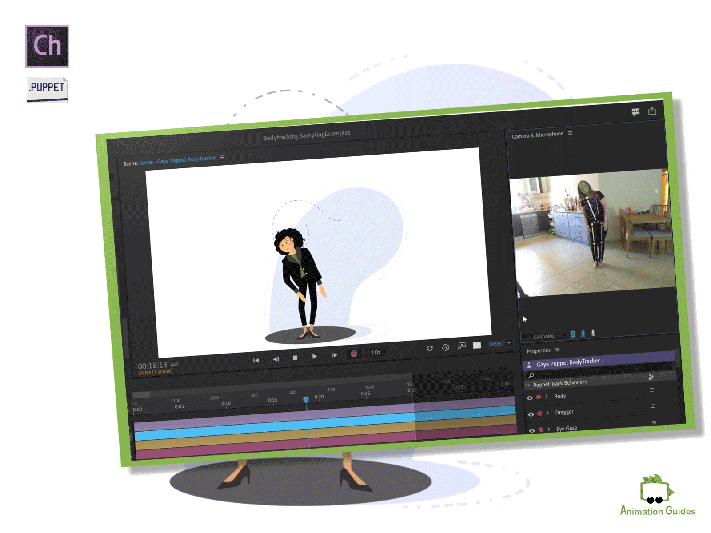The image size is (711, 533).
Task: Step back one frame
Action: pos(276,359)
